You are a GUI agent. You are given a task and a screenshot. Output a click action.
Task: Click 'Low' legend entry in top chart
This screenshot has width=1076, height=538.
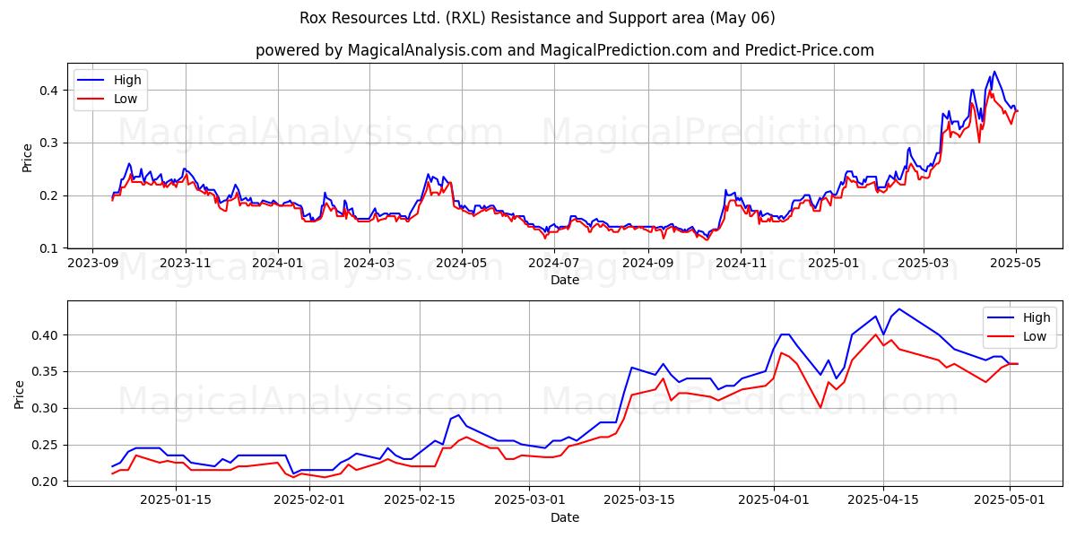click(126, 100)
